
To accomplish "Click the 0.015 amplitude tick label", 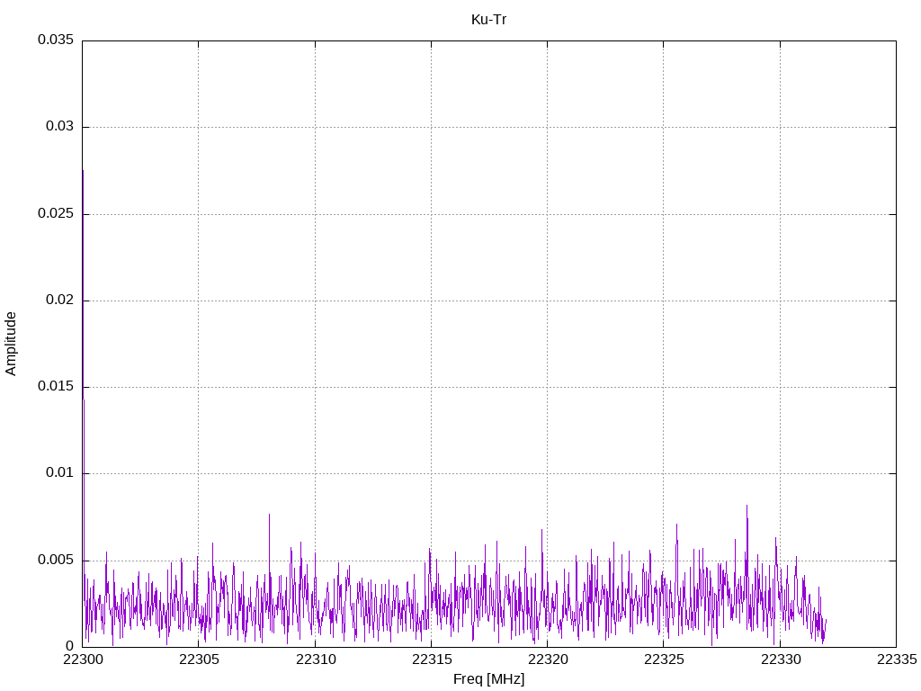I will click(55, 387).
